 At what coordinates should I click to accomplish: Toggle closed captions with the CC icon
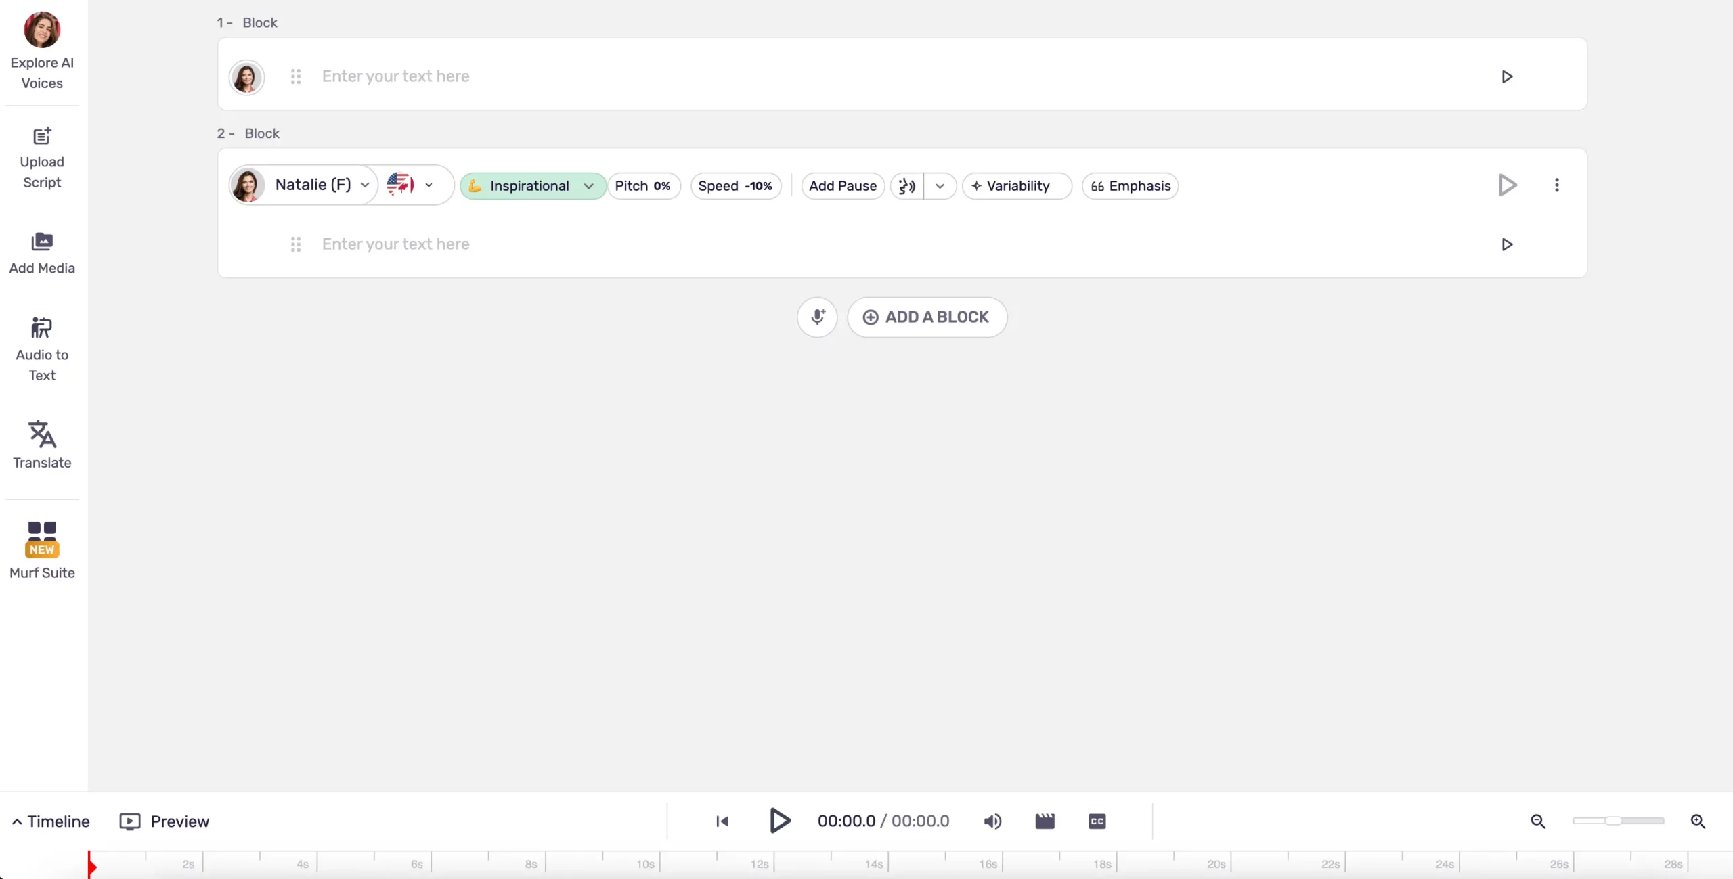click(x=1097, y=821)
